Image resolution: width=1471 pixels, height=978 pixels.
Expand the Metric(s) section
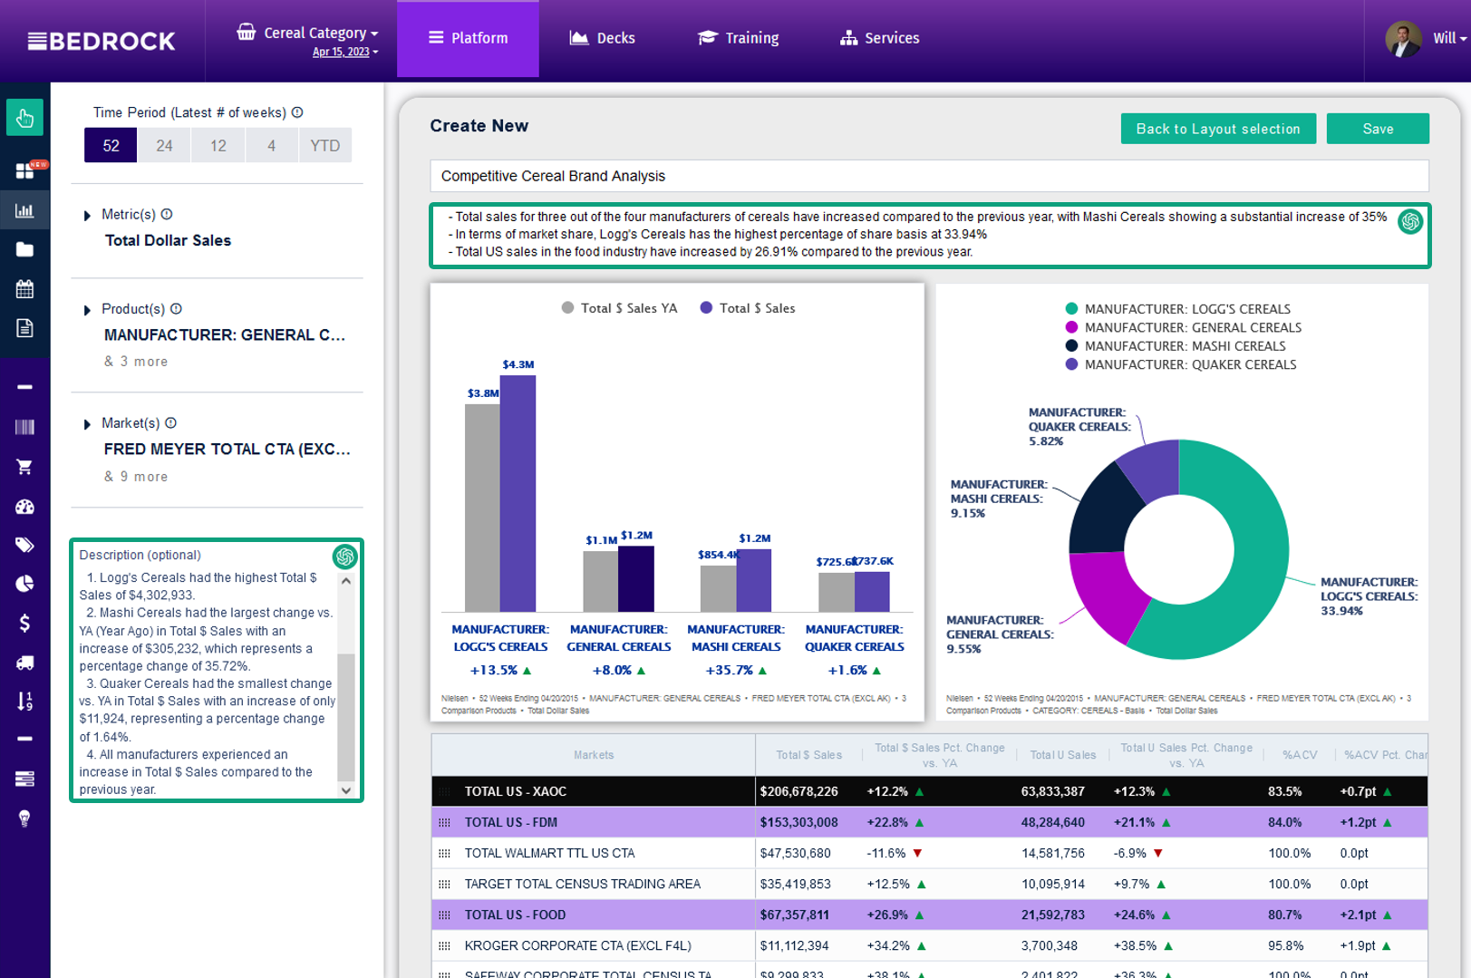tap(87, 216)
